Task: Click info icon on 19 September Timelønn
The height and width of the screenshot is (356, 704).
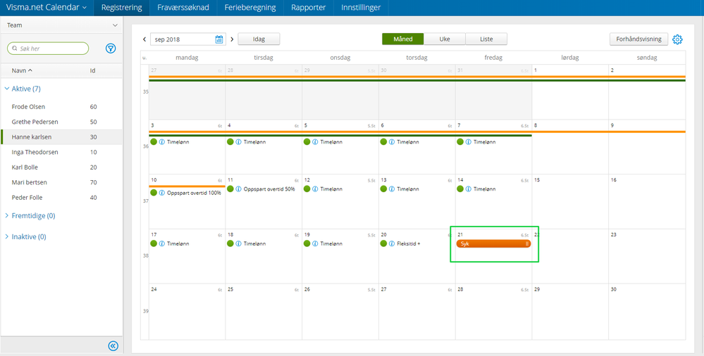Action: [x=315, y=243]
